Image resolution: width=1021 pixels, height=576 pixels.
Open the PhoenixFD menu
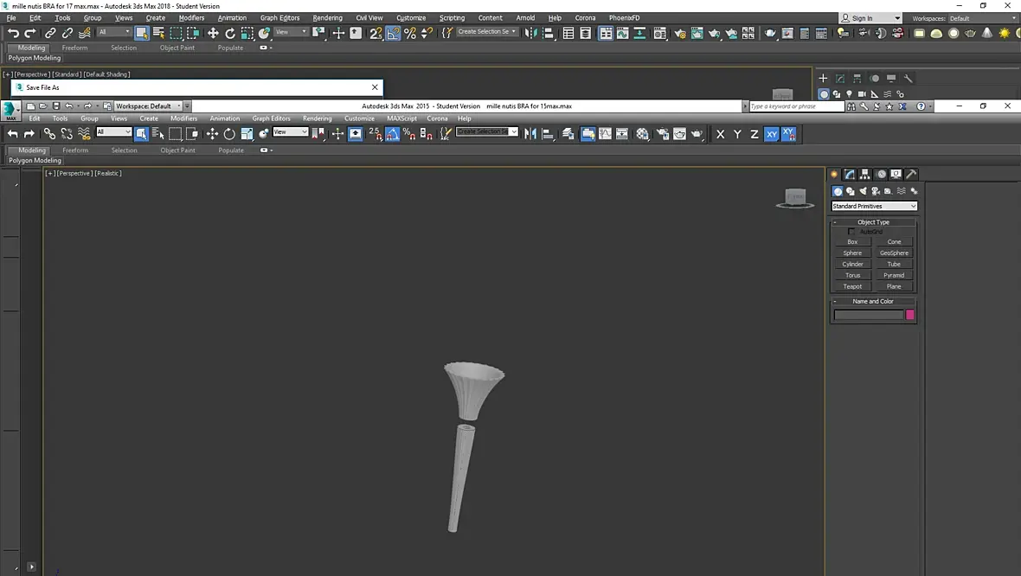click(625, 18)
